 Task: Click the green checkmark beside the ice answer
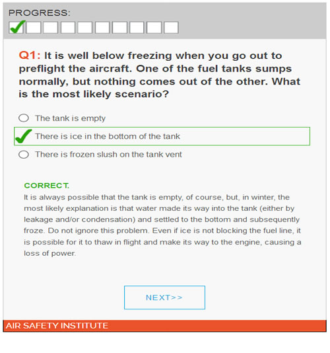point(23,136)
